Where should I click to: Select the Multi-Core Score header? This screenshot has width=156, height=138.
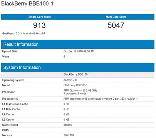116,17
